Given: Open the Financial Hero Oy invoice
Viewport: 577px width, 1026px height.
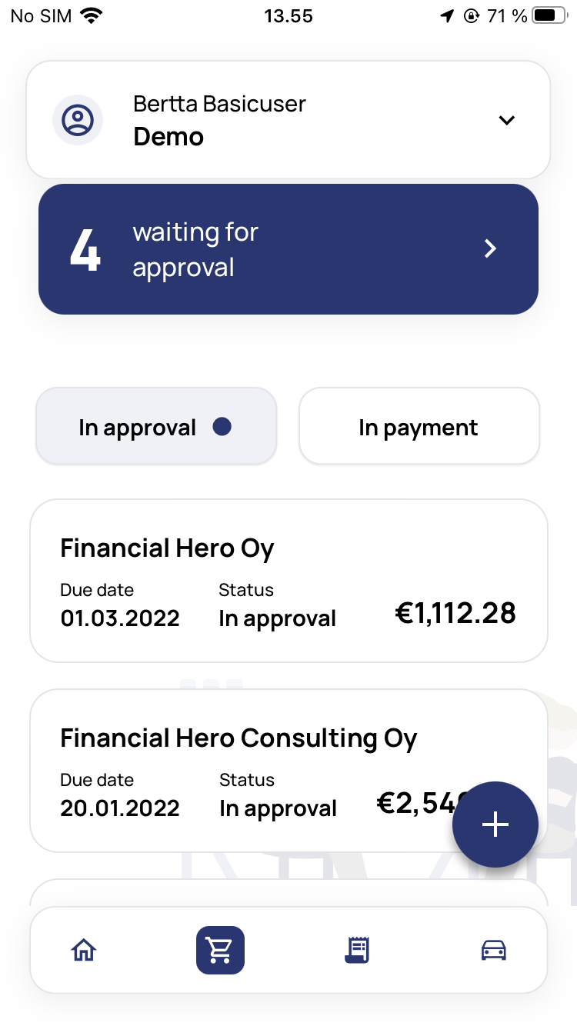Looking at the screenshot, I should pos(288,581).
